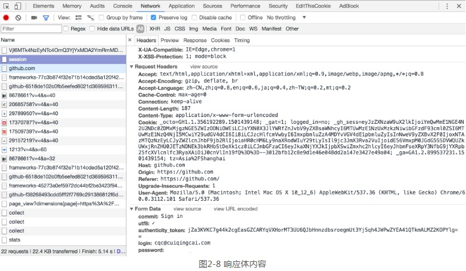
Task: Stop recording network log red button
Action: [x=6, y=18]
